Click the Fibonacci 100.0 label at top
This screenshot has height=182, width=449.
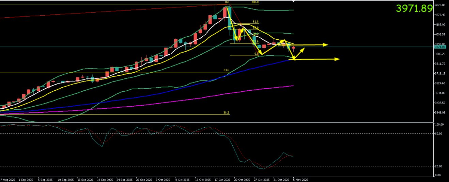click(255, 2)
